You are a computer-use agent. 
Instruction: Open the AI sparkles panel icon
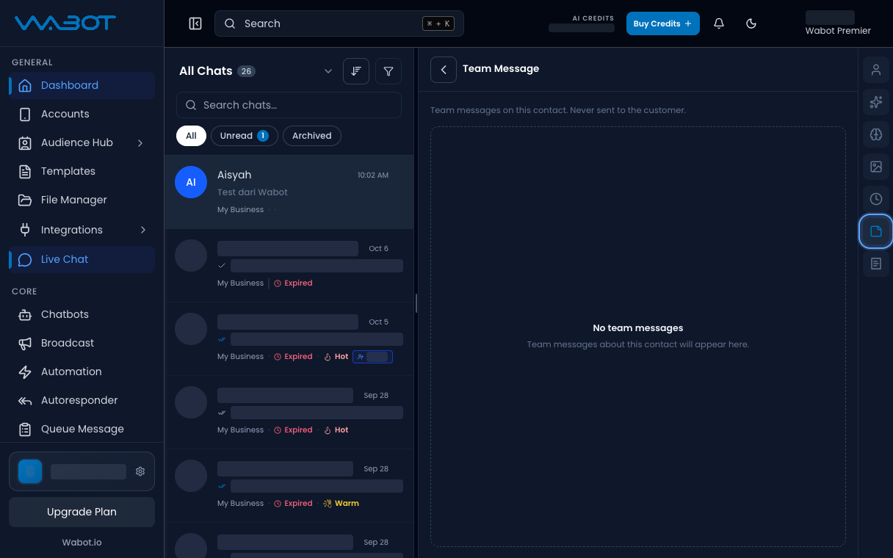click(x=876, y=102)
